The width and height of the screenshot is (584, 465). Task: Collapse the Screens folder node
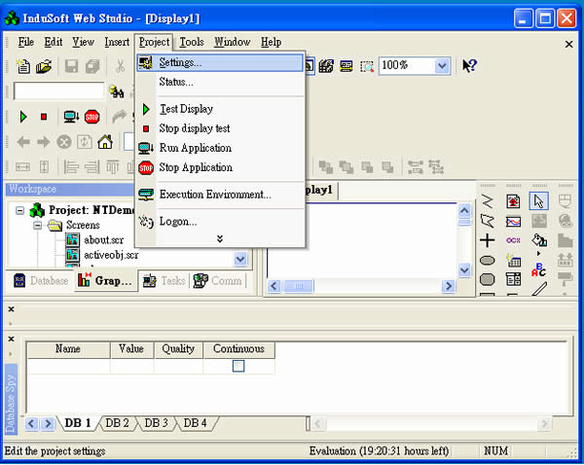(x=36, y=226)
